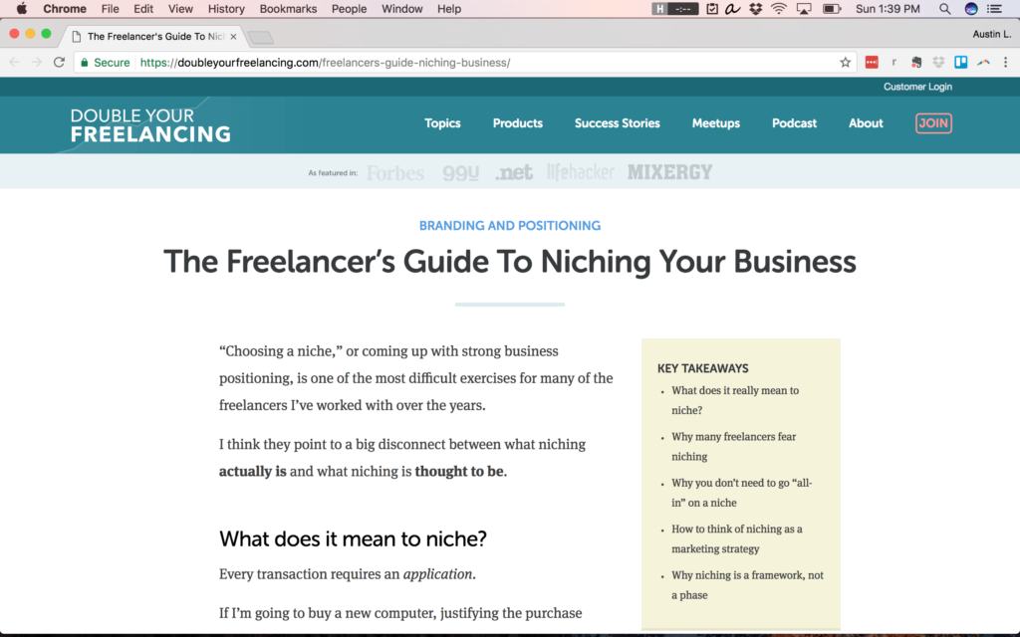Open the Bookmarks menu in the menu bar
This screenshot has width=1020, height=637.
pos(287,9)
